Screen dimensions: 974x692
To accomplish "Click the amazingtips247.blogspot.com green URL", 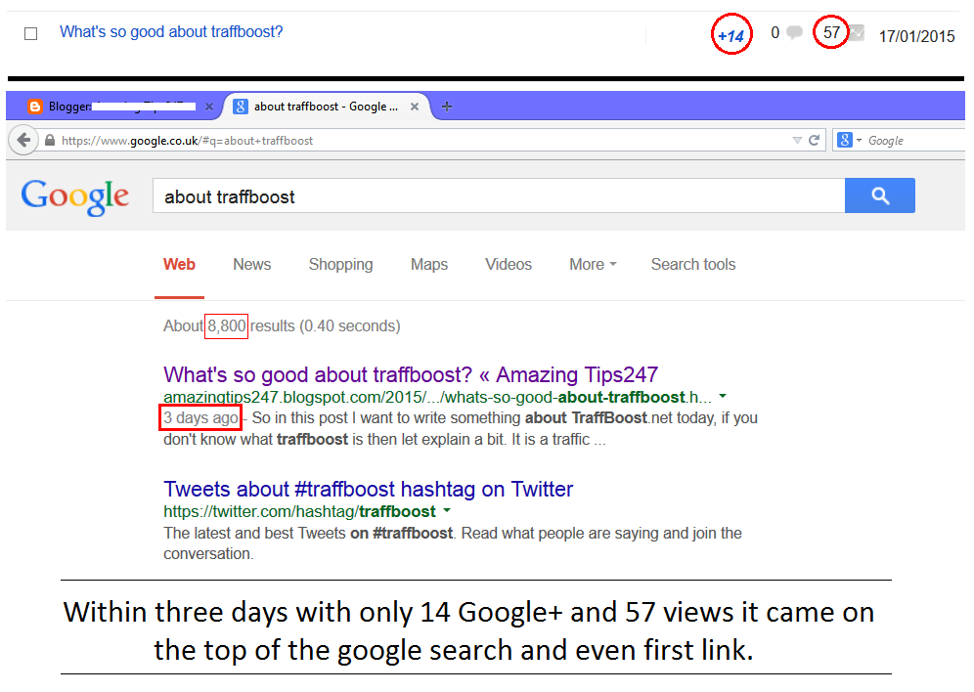I will pos(437,397).
